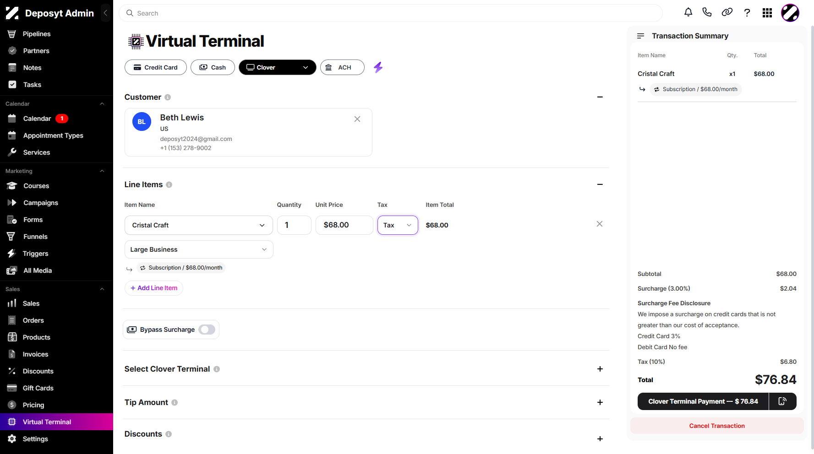Open the link chain icon in header
This screenshot has height=454, width=814.
(727, 12)
